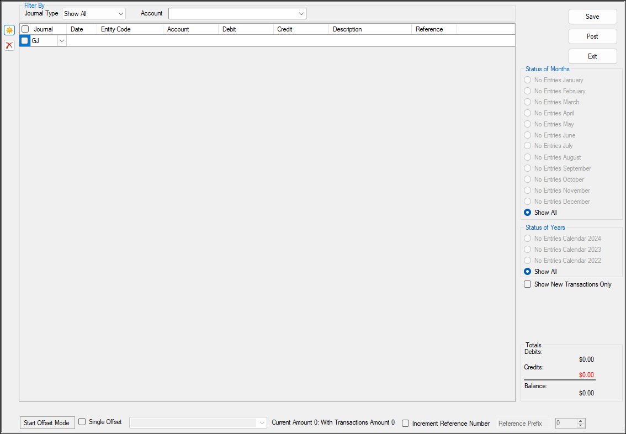Add a new journal entry line
This screenshot has height=434, width=626.
point(9,30)
